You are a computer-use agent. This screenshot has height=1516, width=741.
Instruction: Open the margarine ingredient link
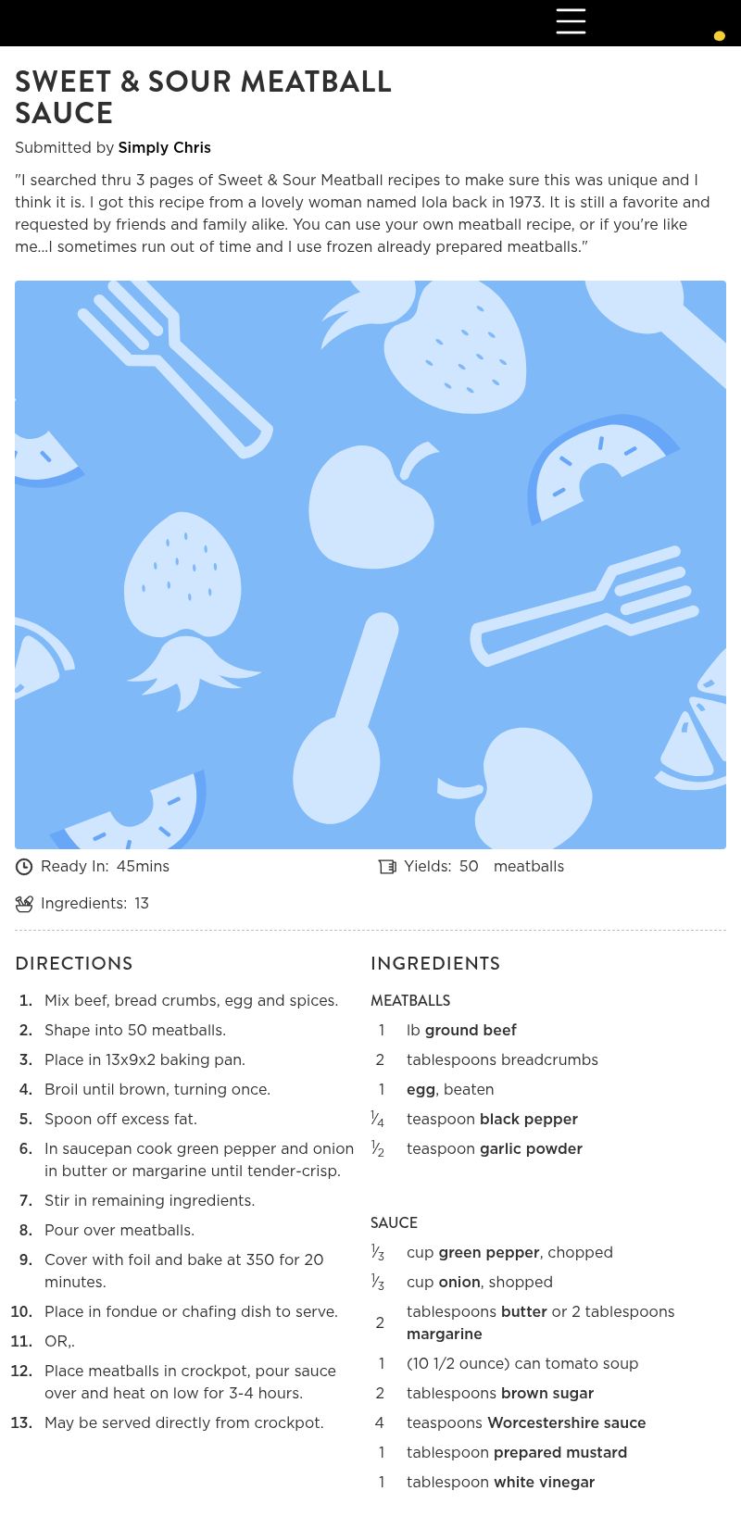(x=445, y=1334)
